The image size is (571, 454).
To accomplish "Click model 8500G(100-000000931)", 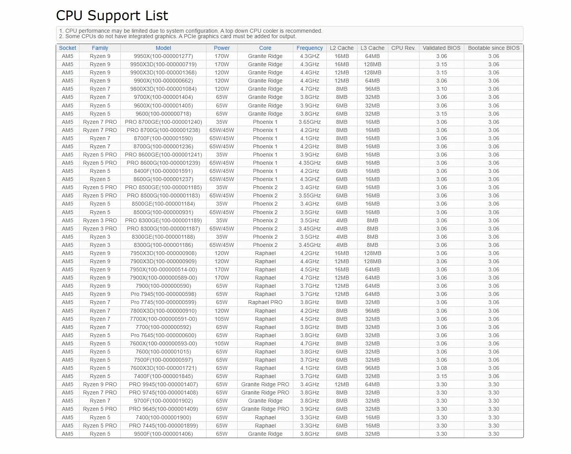I will pyautogui.click(x=163, y=212).
